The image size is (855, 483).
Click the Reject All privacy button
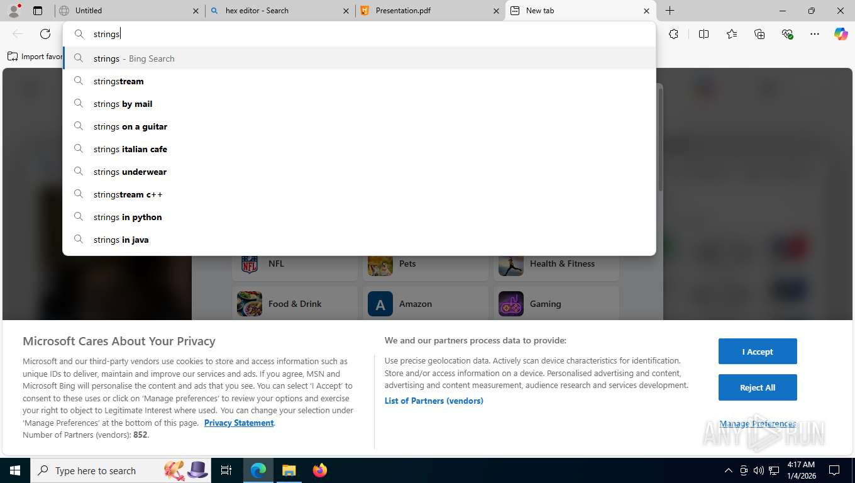tap(758, 387)
